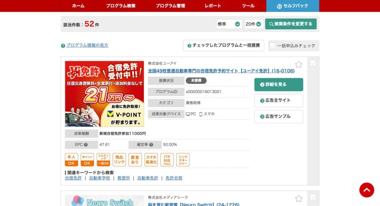
Task: Click the 検索条件を変更する button
Action: 291,24
